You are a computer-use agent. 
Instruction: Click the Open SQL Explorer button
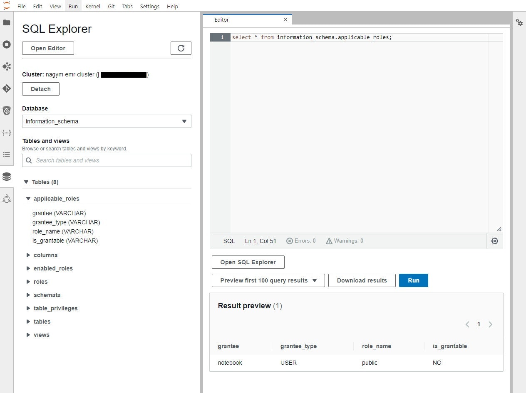248,262
